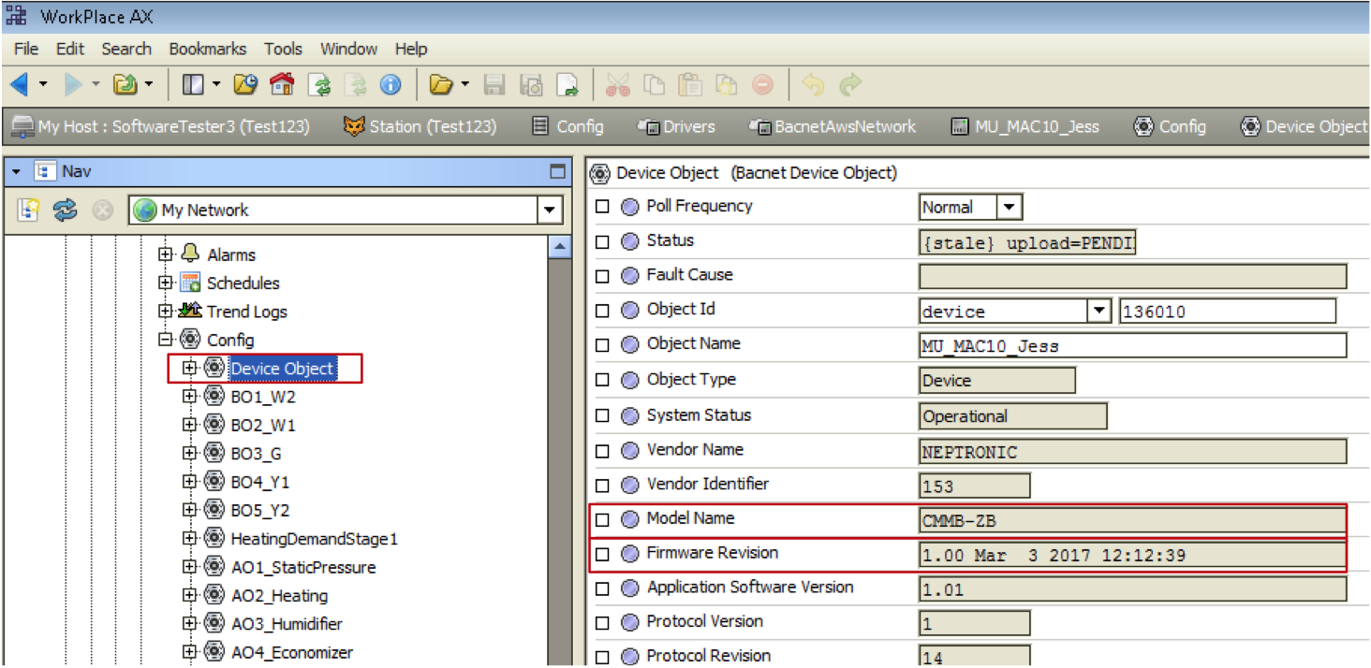Click the 136010 instance number field
Image resolution: width=1371 pixels, height=668 pixels.
[x=1228, y=311]
